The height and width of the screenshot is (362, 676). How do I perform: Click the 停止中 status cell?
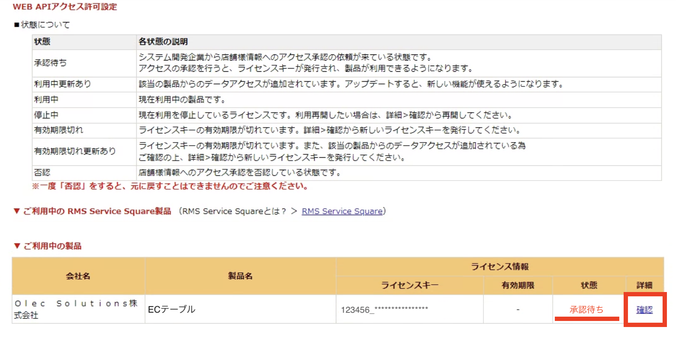pos(84,115)
